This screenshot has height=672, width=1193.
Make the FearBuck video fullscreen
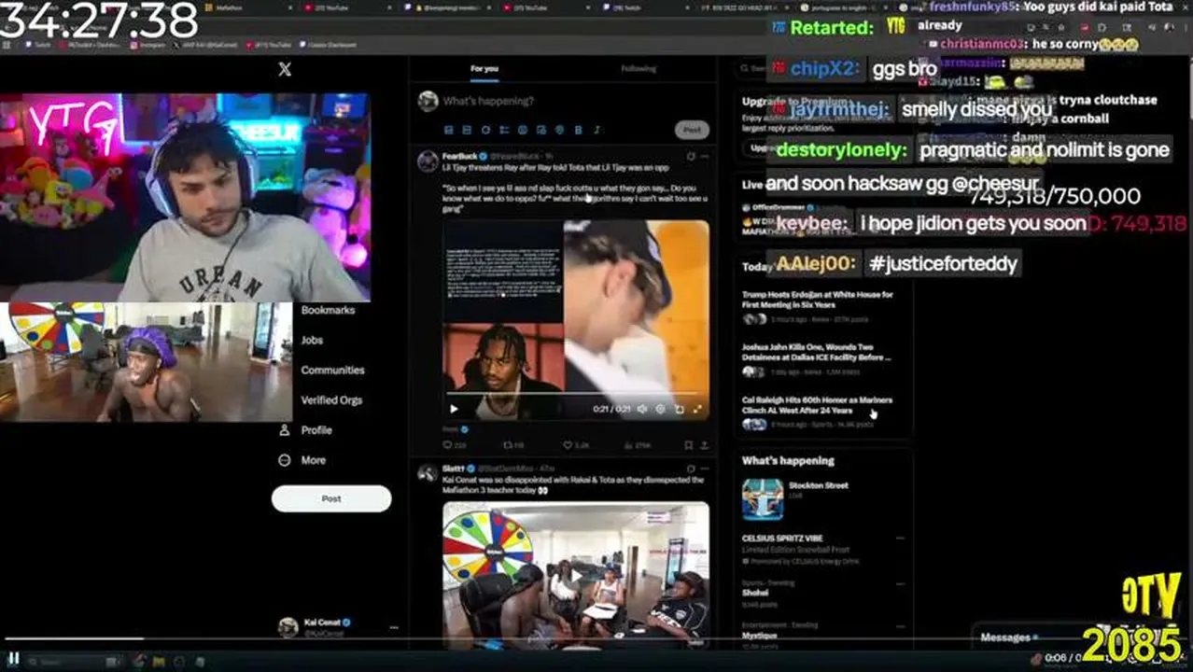coord(696,409)
